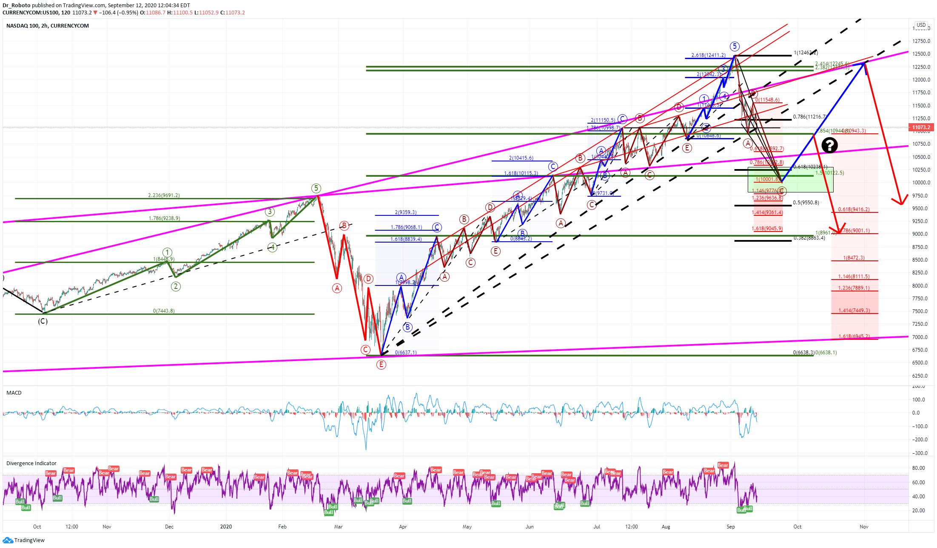The height and width of the screenshot is (548, 937).
Task: Click the 12500.0 price axis label
Action: (x=921, y=54)
